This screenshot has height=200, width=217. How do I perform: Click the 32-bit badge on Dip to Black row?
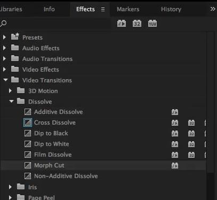point(191,133)
